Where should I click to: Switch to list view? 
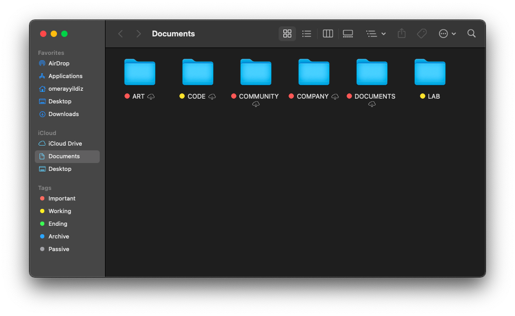[x=307, y=34]
